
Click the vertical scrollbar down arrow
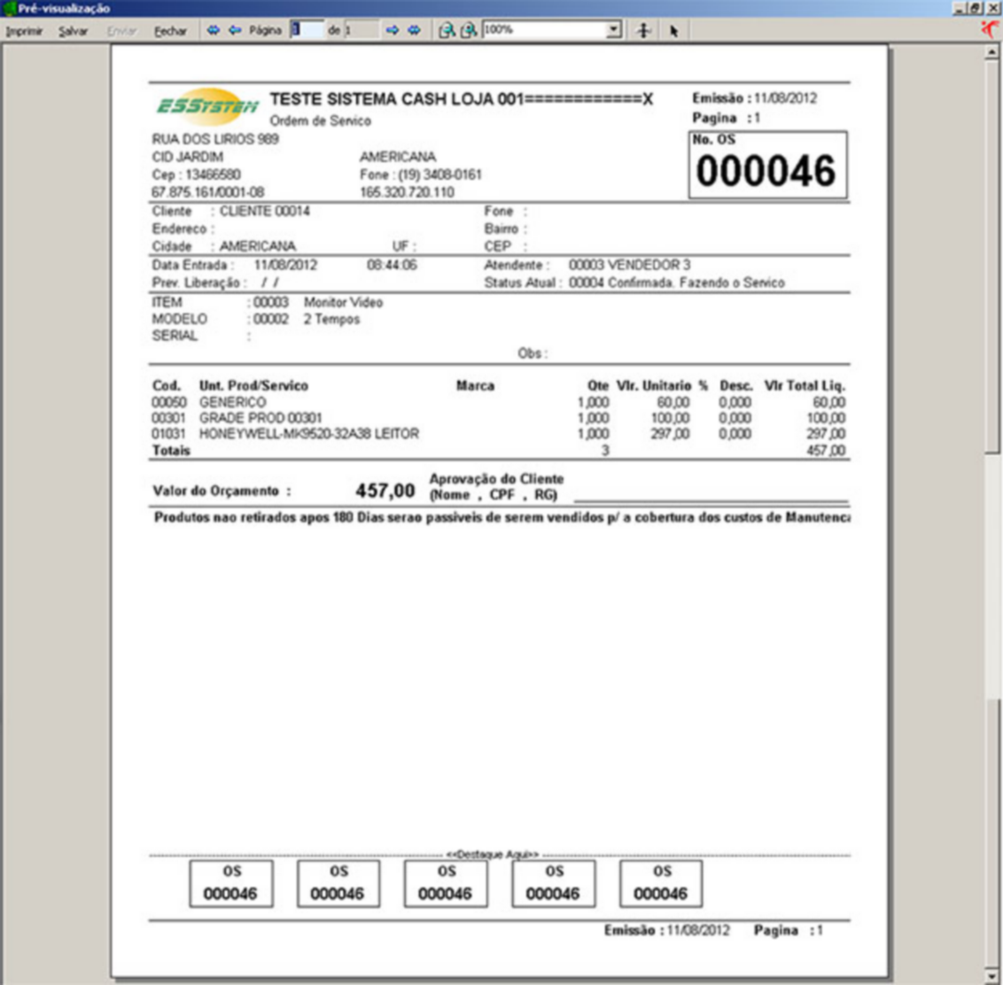click(991, 976)
